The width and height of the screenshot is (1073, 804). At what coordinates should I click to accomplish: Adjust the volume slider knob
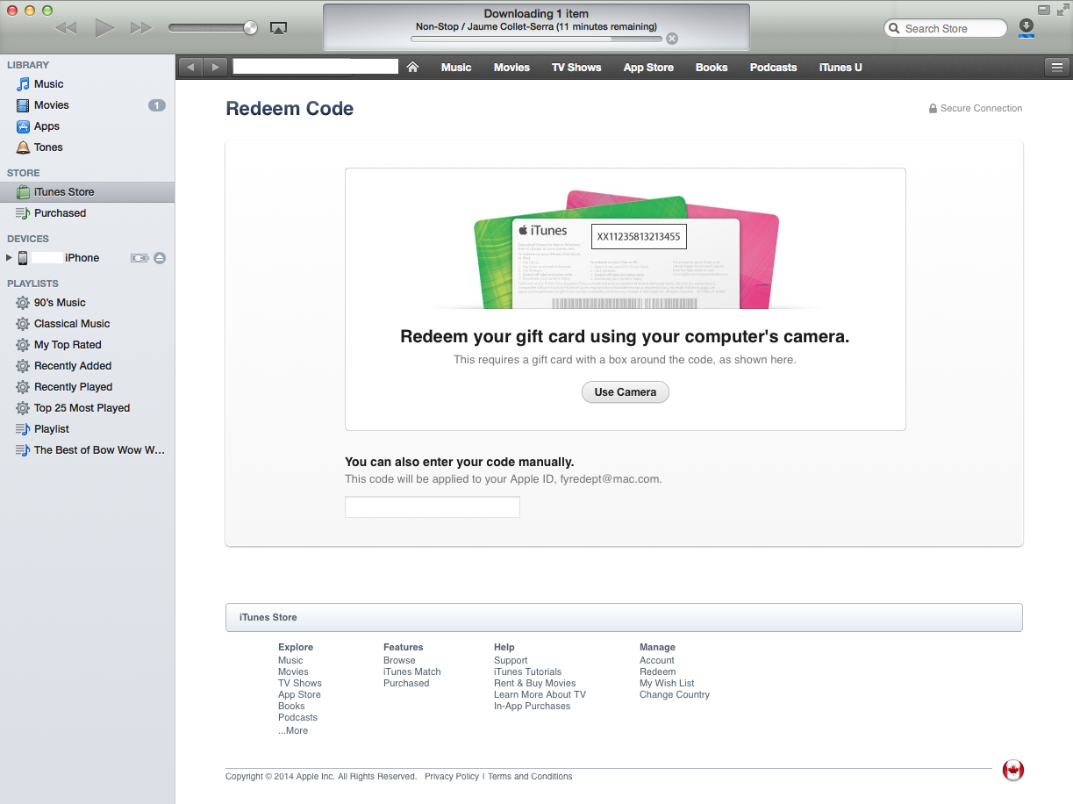[x=251, y=28]
